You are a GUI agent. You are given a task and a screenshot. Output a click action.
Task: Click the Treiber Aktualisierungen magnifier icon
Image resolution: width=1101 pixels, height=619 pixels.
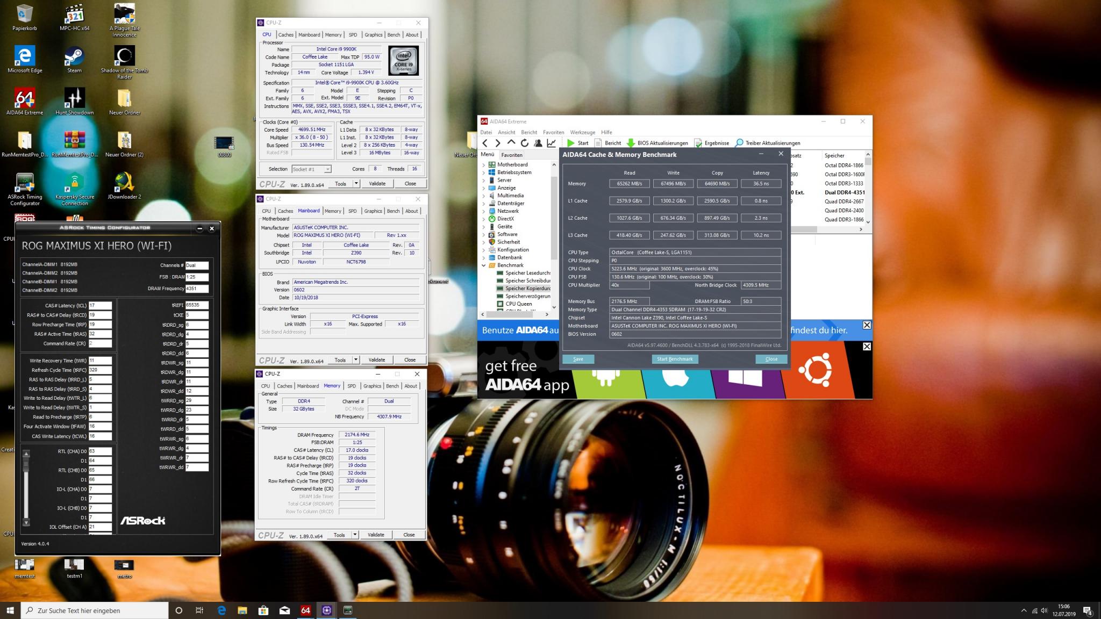click(x=739, y=143)
